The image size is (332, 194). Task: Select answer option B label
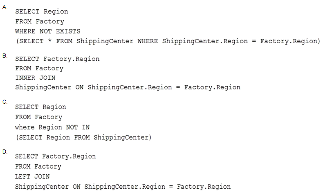[x=5, y=56]
